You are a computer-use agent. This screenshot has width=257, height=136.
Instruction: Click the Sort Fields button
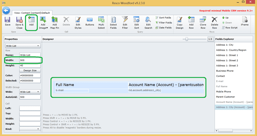tap(163, 18)
